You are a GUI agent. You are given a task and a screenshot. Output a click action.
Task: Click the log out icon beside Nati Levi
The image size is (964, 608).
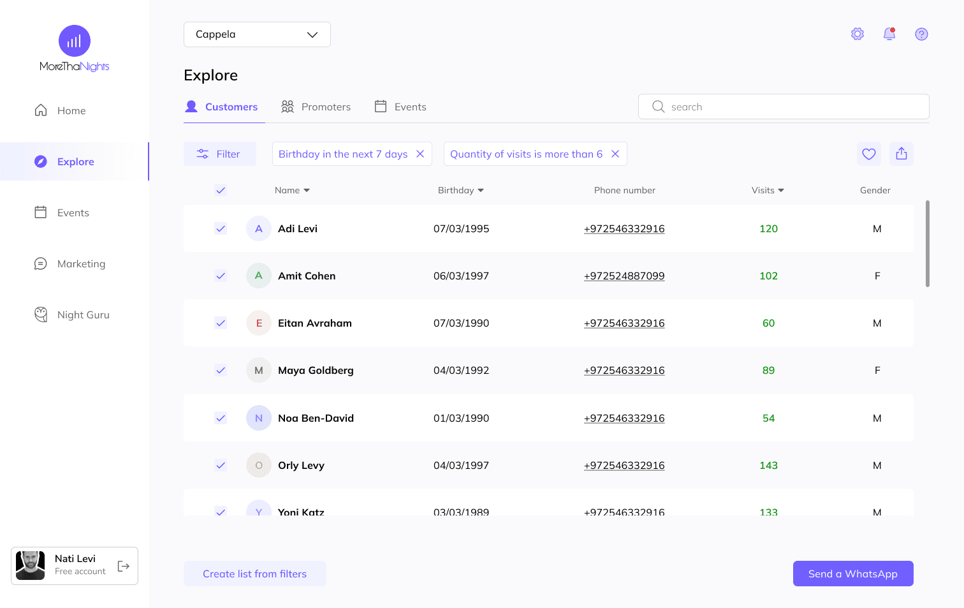124,566
